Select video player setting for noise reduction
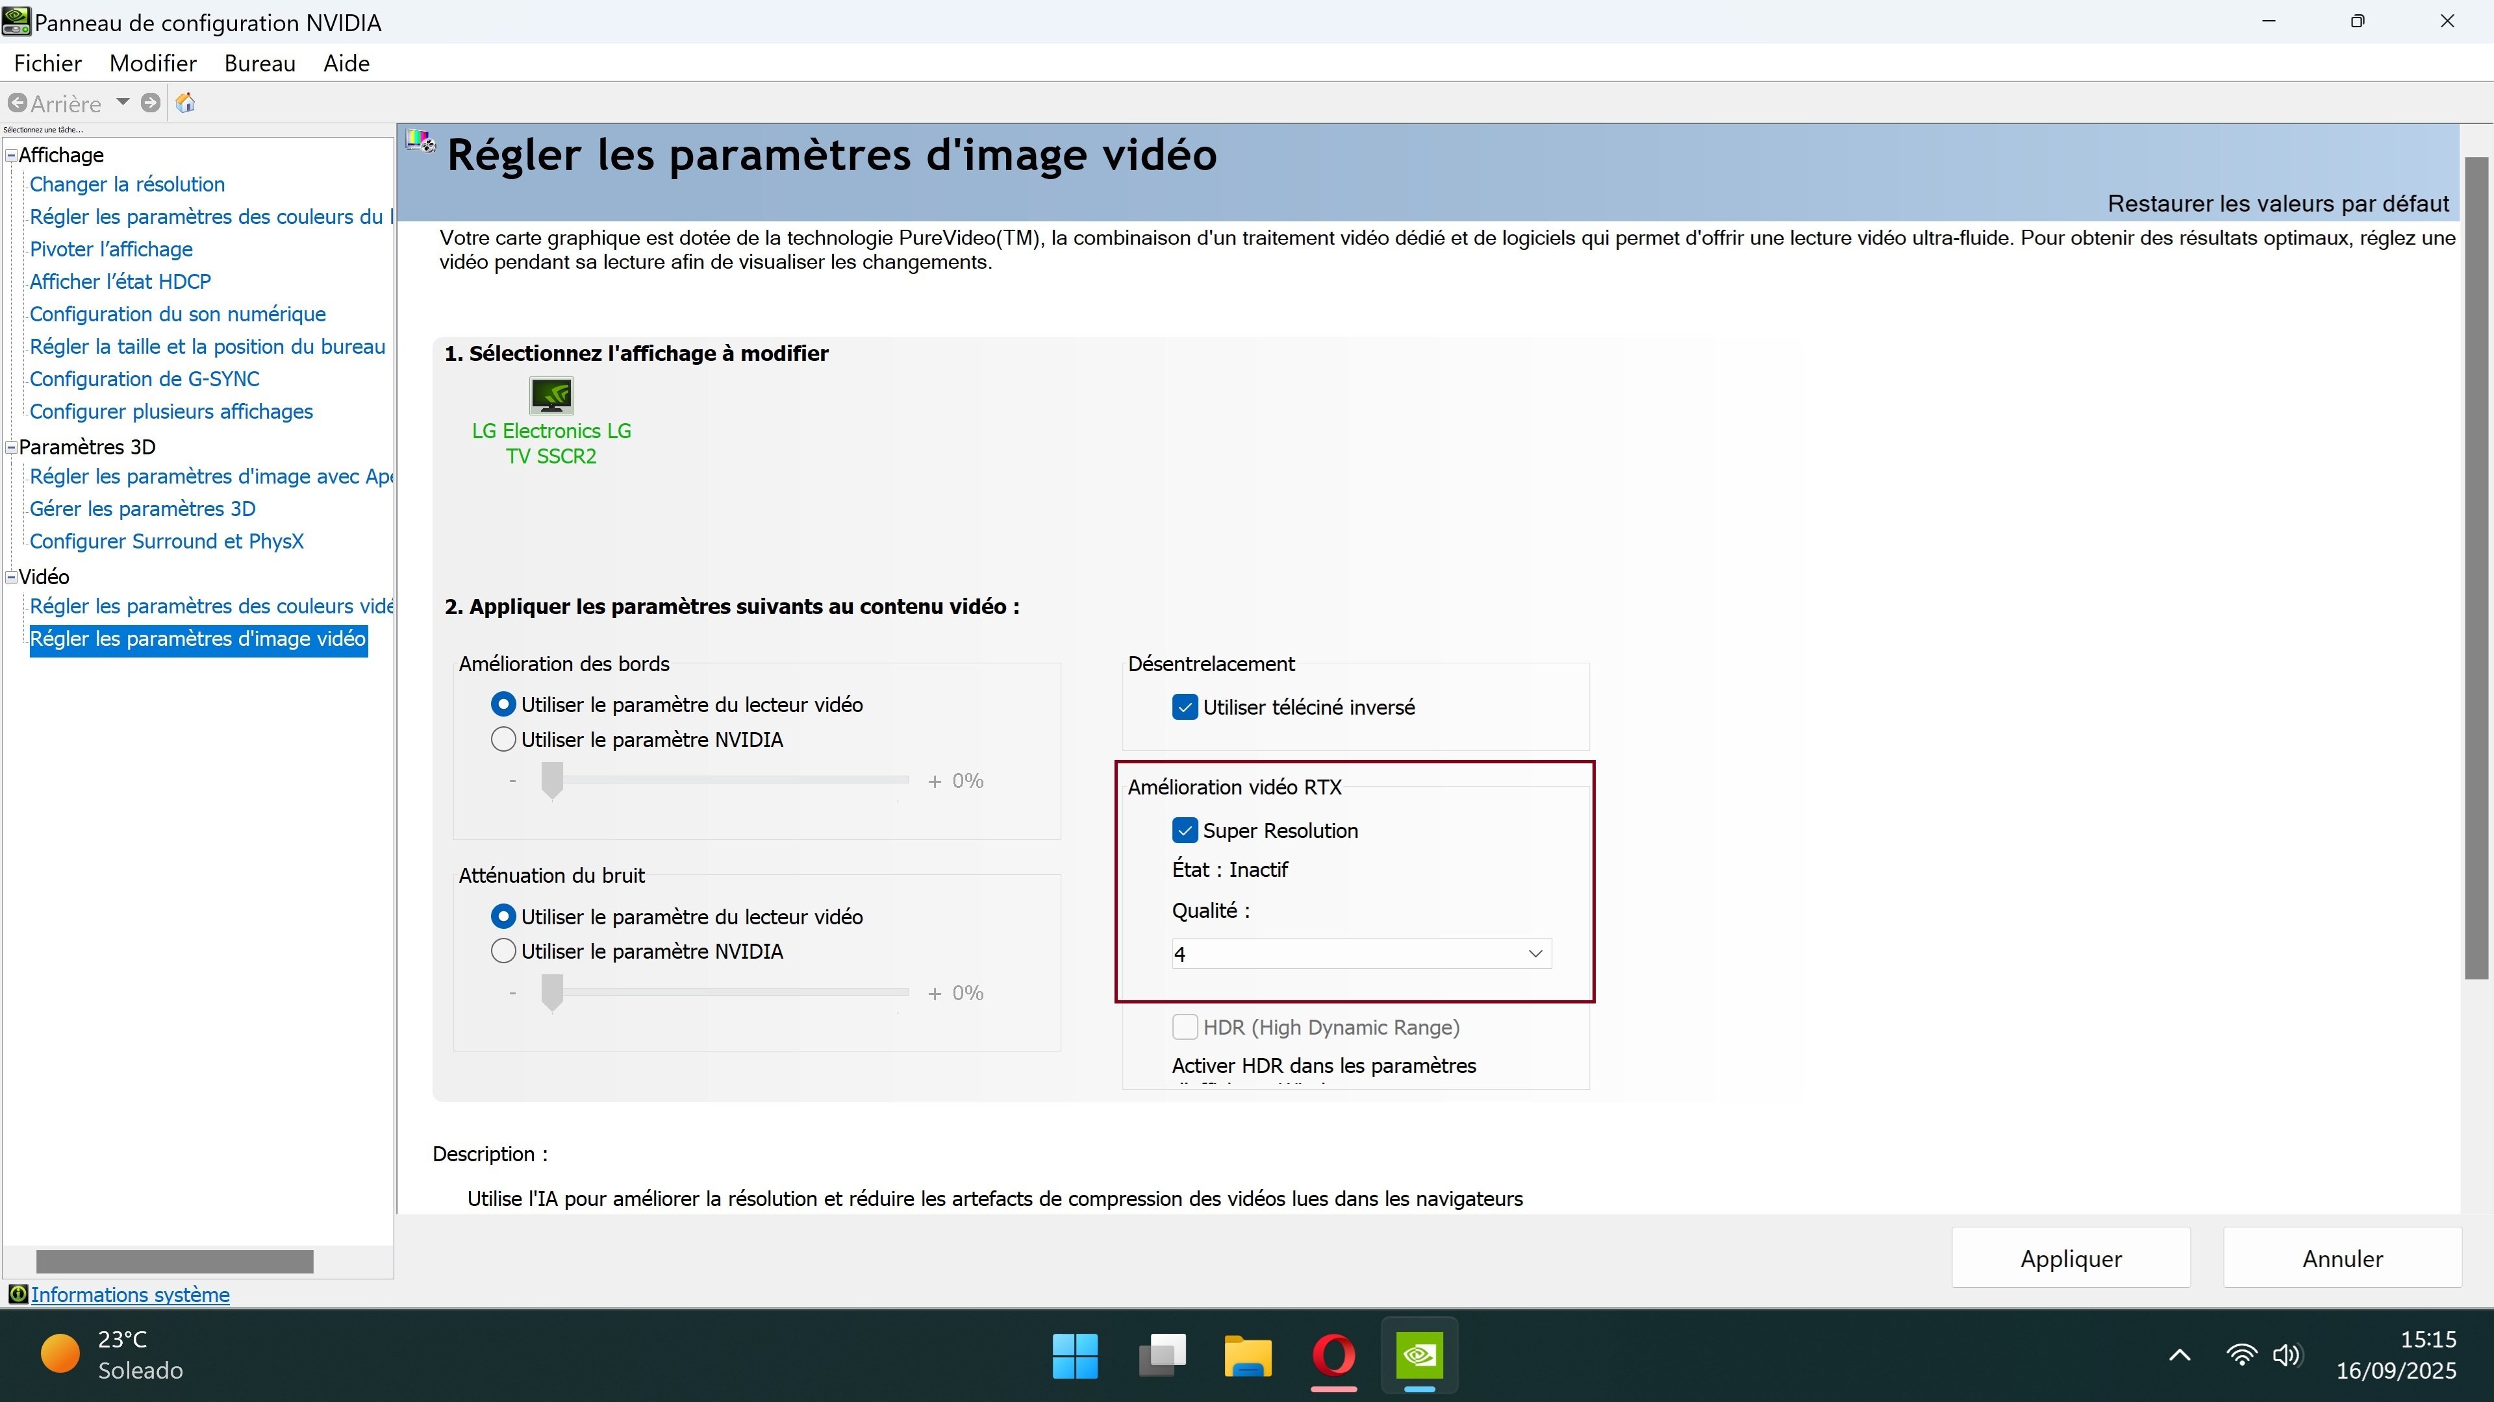Image resolution: width=2494 pixels, height=1402 pixels. pos(503,916)
